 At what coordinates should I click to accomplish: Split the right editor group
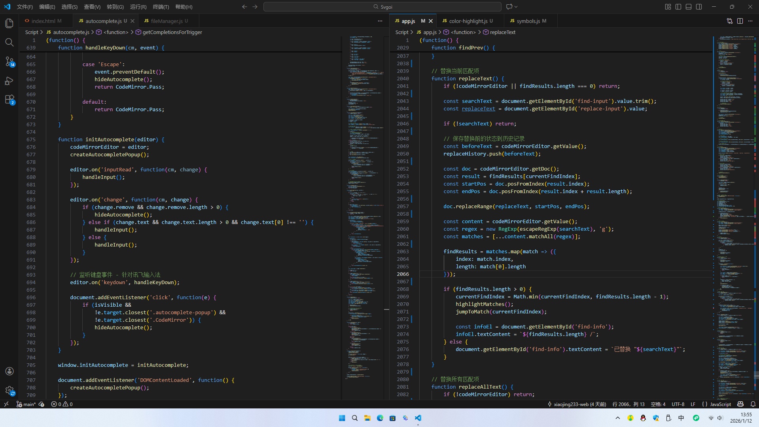tap(740, 21)
